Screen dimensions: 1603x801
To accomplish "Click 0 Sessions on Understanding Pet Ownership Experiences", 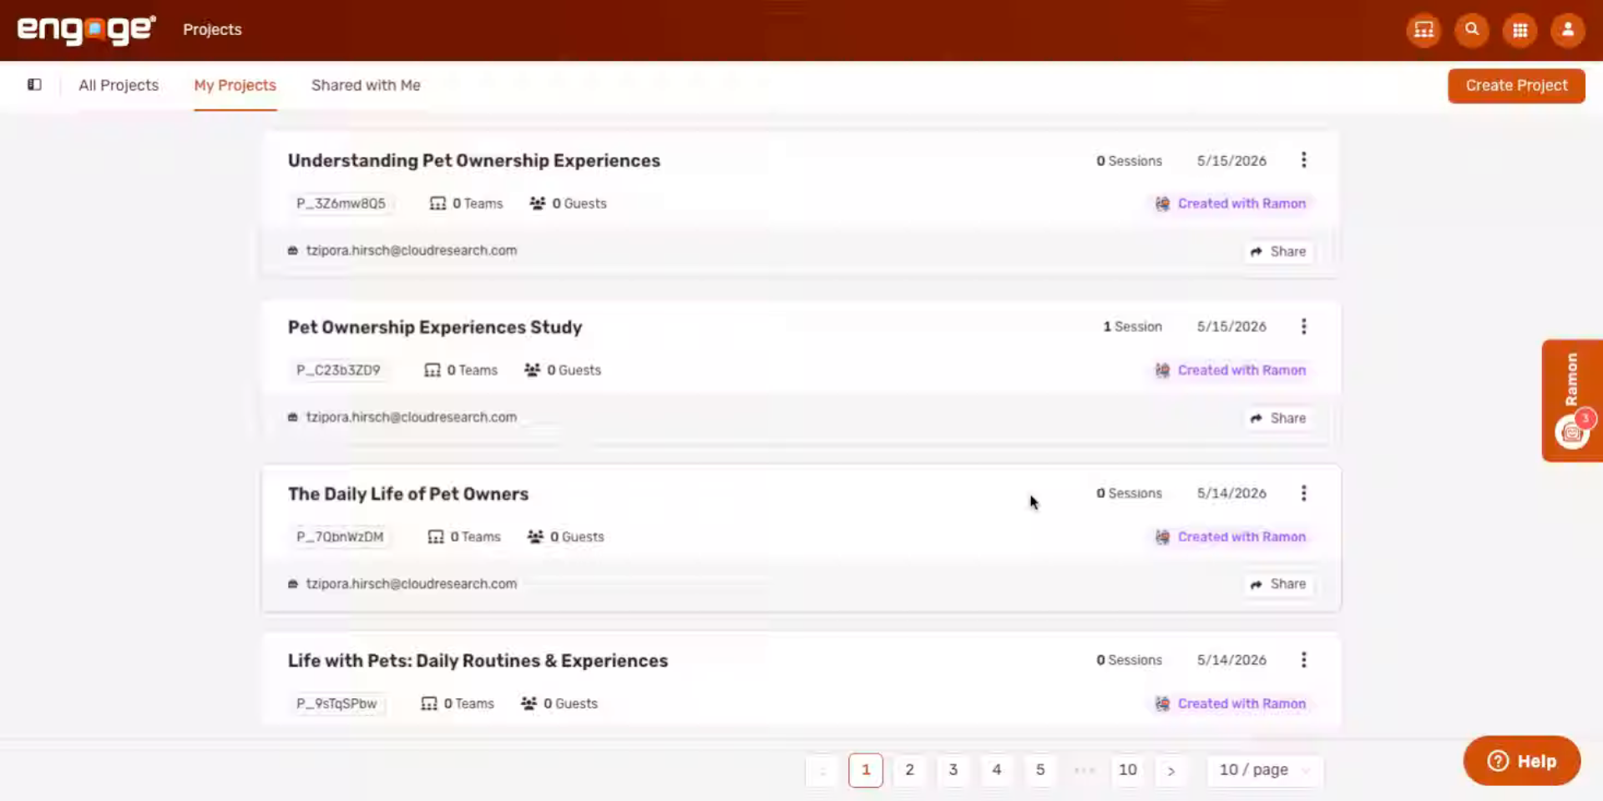I will (1129, 161).
